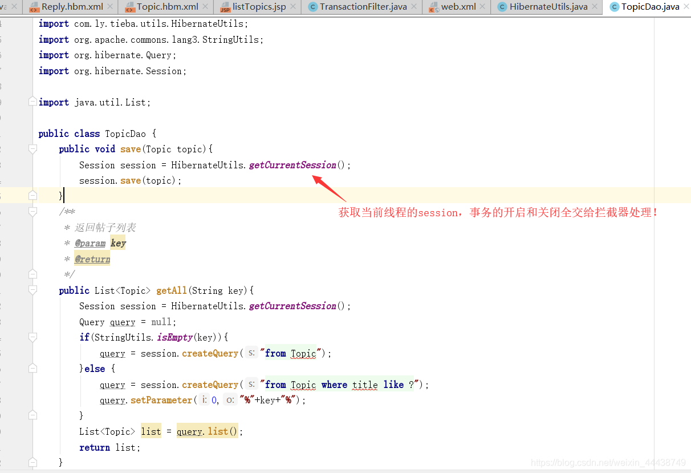Click the 'i:' parameter hint in setParameter

pos(204,400)
